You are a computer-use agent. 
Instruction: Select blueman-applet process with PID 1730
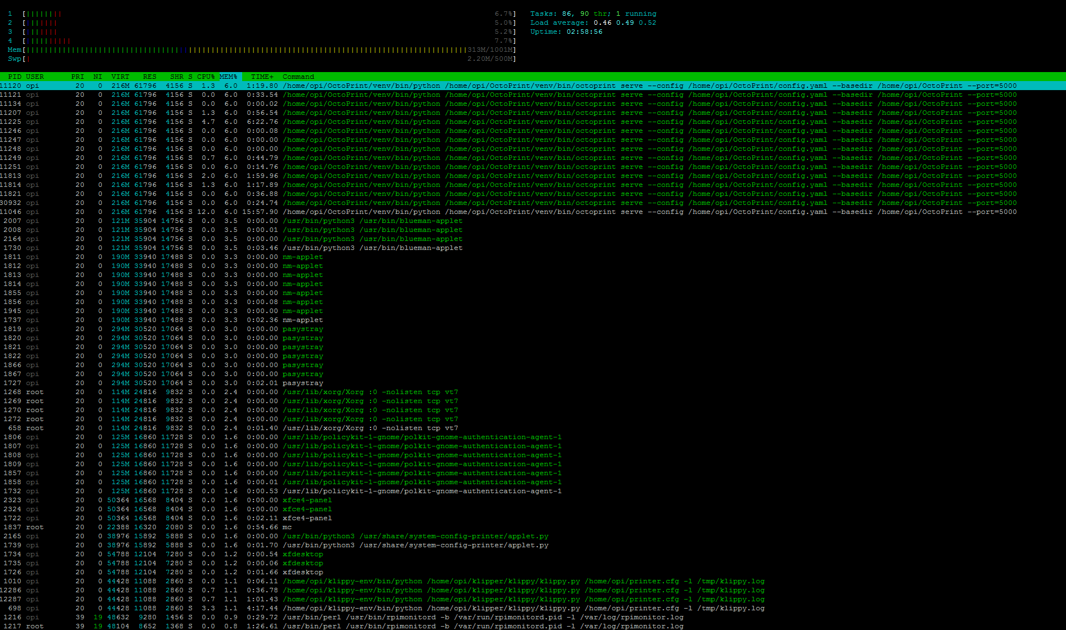click(x=372, y=248)
